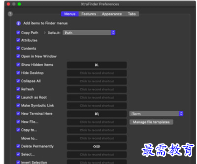The height and width of the screenshot is (164, 197).
Task: Click the New File... shortcut recorder
Action: pos(97,122)
